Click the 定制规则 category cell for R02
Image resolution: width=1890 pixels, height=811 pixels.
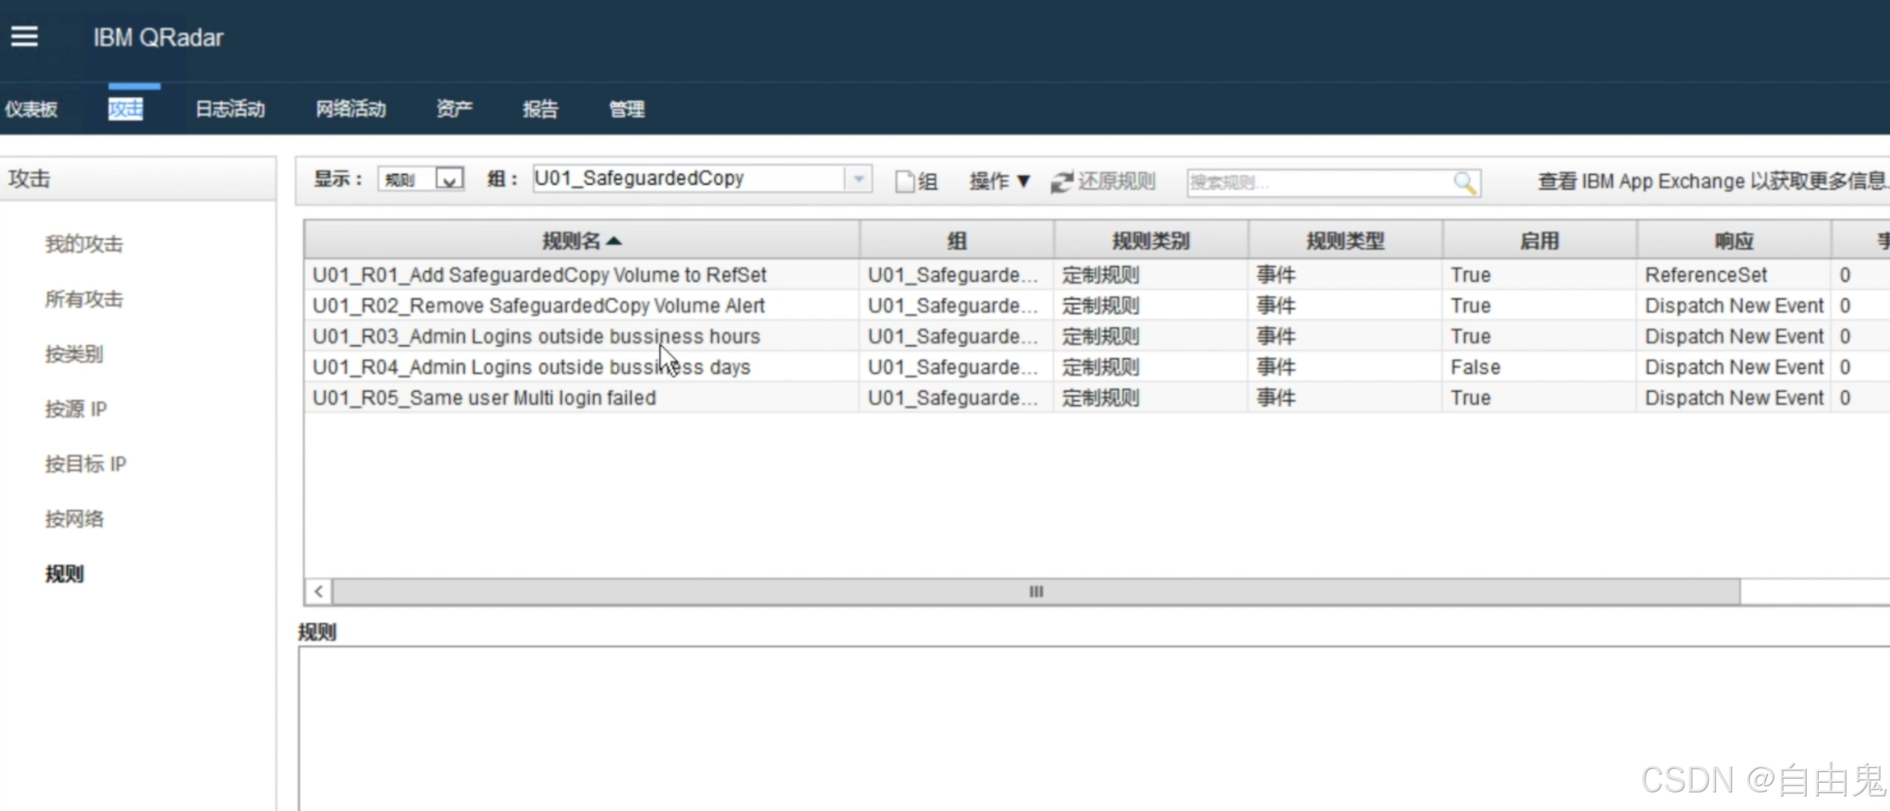[x=1100, y=306]
